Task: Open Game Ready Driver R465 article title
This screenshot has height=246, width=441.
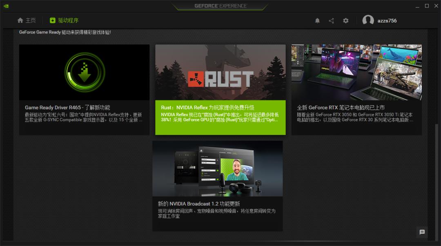Action: [x=67, y=107]
